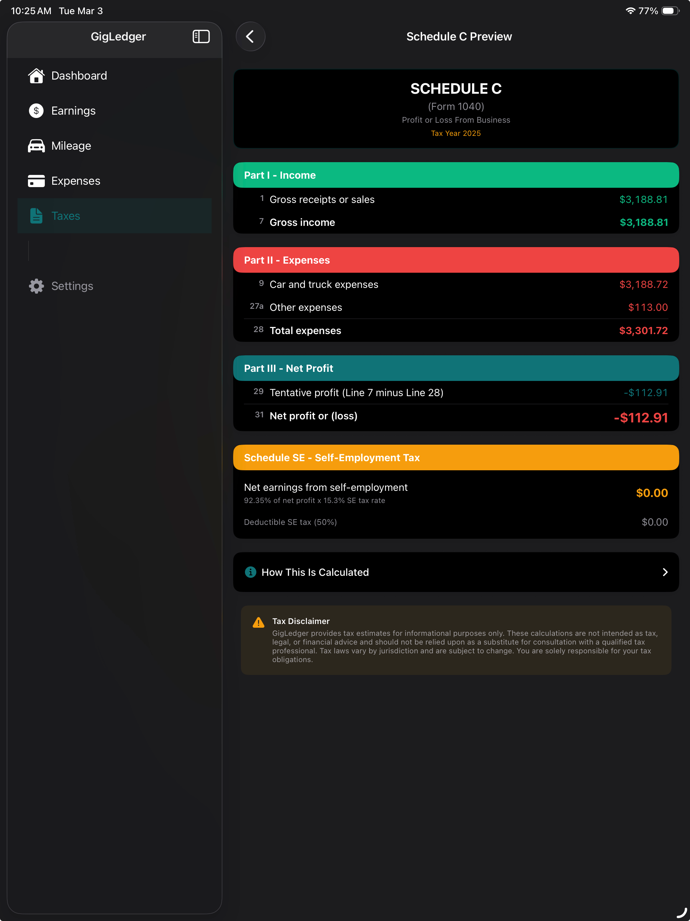Click the Deductible SE tax (50%) label

[290, 522]
